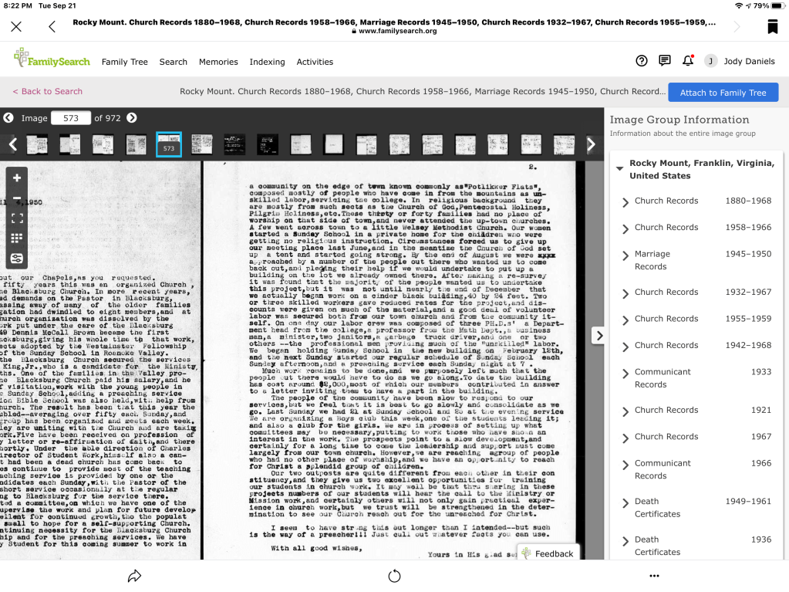Open the thumbnail grid view
Image resolution: width=789 pixels, height=592 pixels.
point(17,238)
